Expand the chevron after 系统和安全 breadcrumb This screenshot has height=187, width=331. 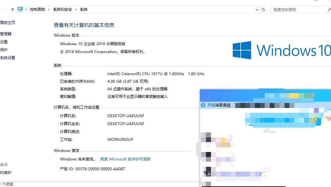(x=76, y=9)
